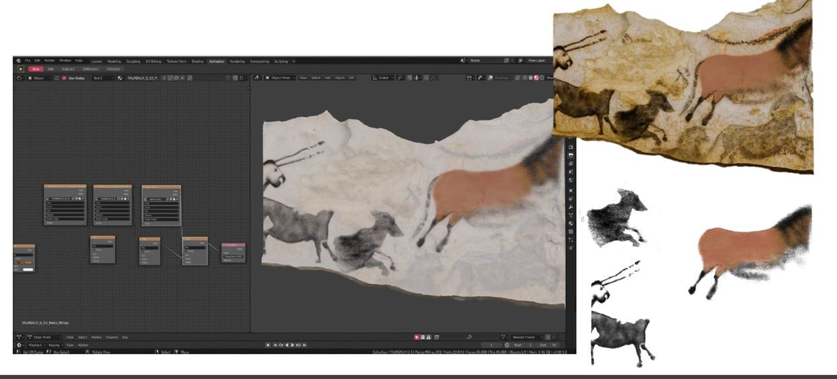Open the Dope Sheet Key menu

point(125,337)
